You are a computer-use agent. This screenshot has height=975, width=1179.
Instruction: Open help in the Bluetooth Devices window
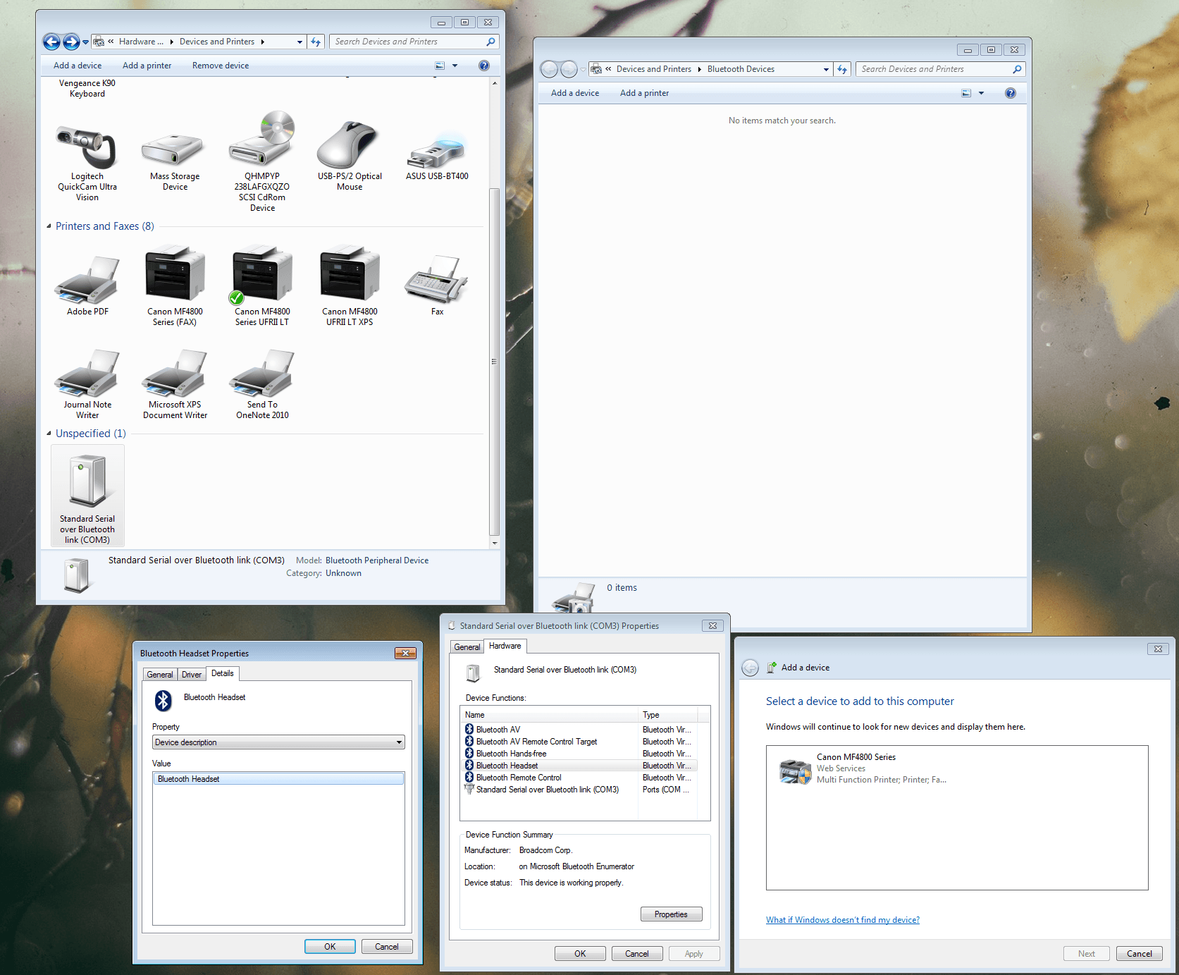coord(1011,93)
